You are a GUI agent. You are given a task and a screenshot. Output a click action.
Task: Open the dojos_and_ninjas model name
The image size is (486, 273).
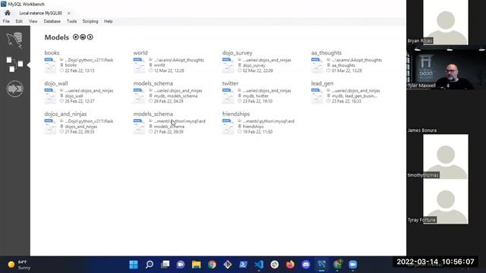(65, 114)
